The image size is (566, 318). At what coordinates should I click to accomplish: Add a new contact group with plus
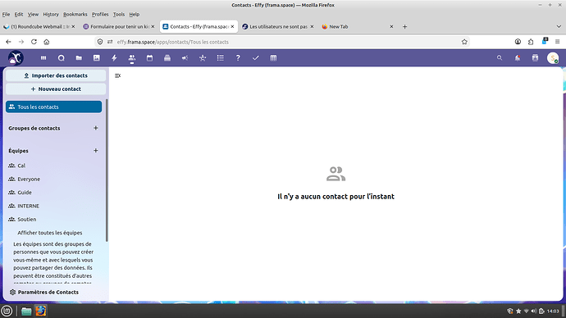click(96, 128)
